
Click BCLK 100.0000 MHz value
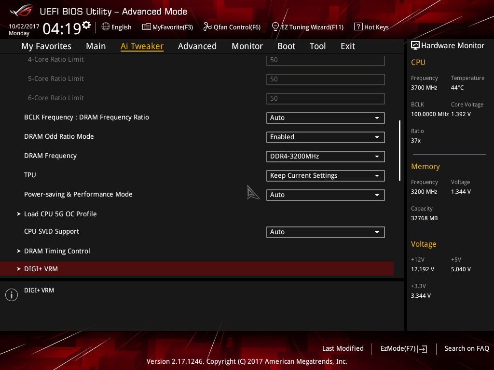click(x=429, y=114)
